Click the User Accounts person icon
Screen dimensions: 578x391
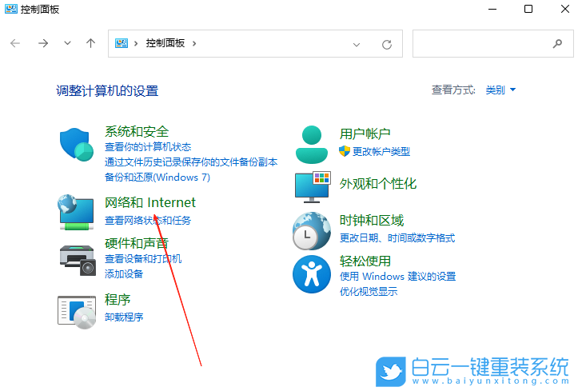(x=312, y=145)
